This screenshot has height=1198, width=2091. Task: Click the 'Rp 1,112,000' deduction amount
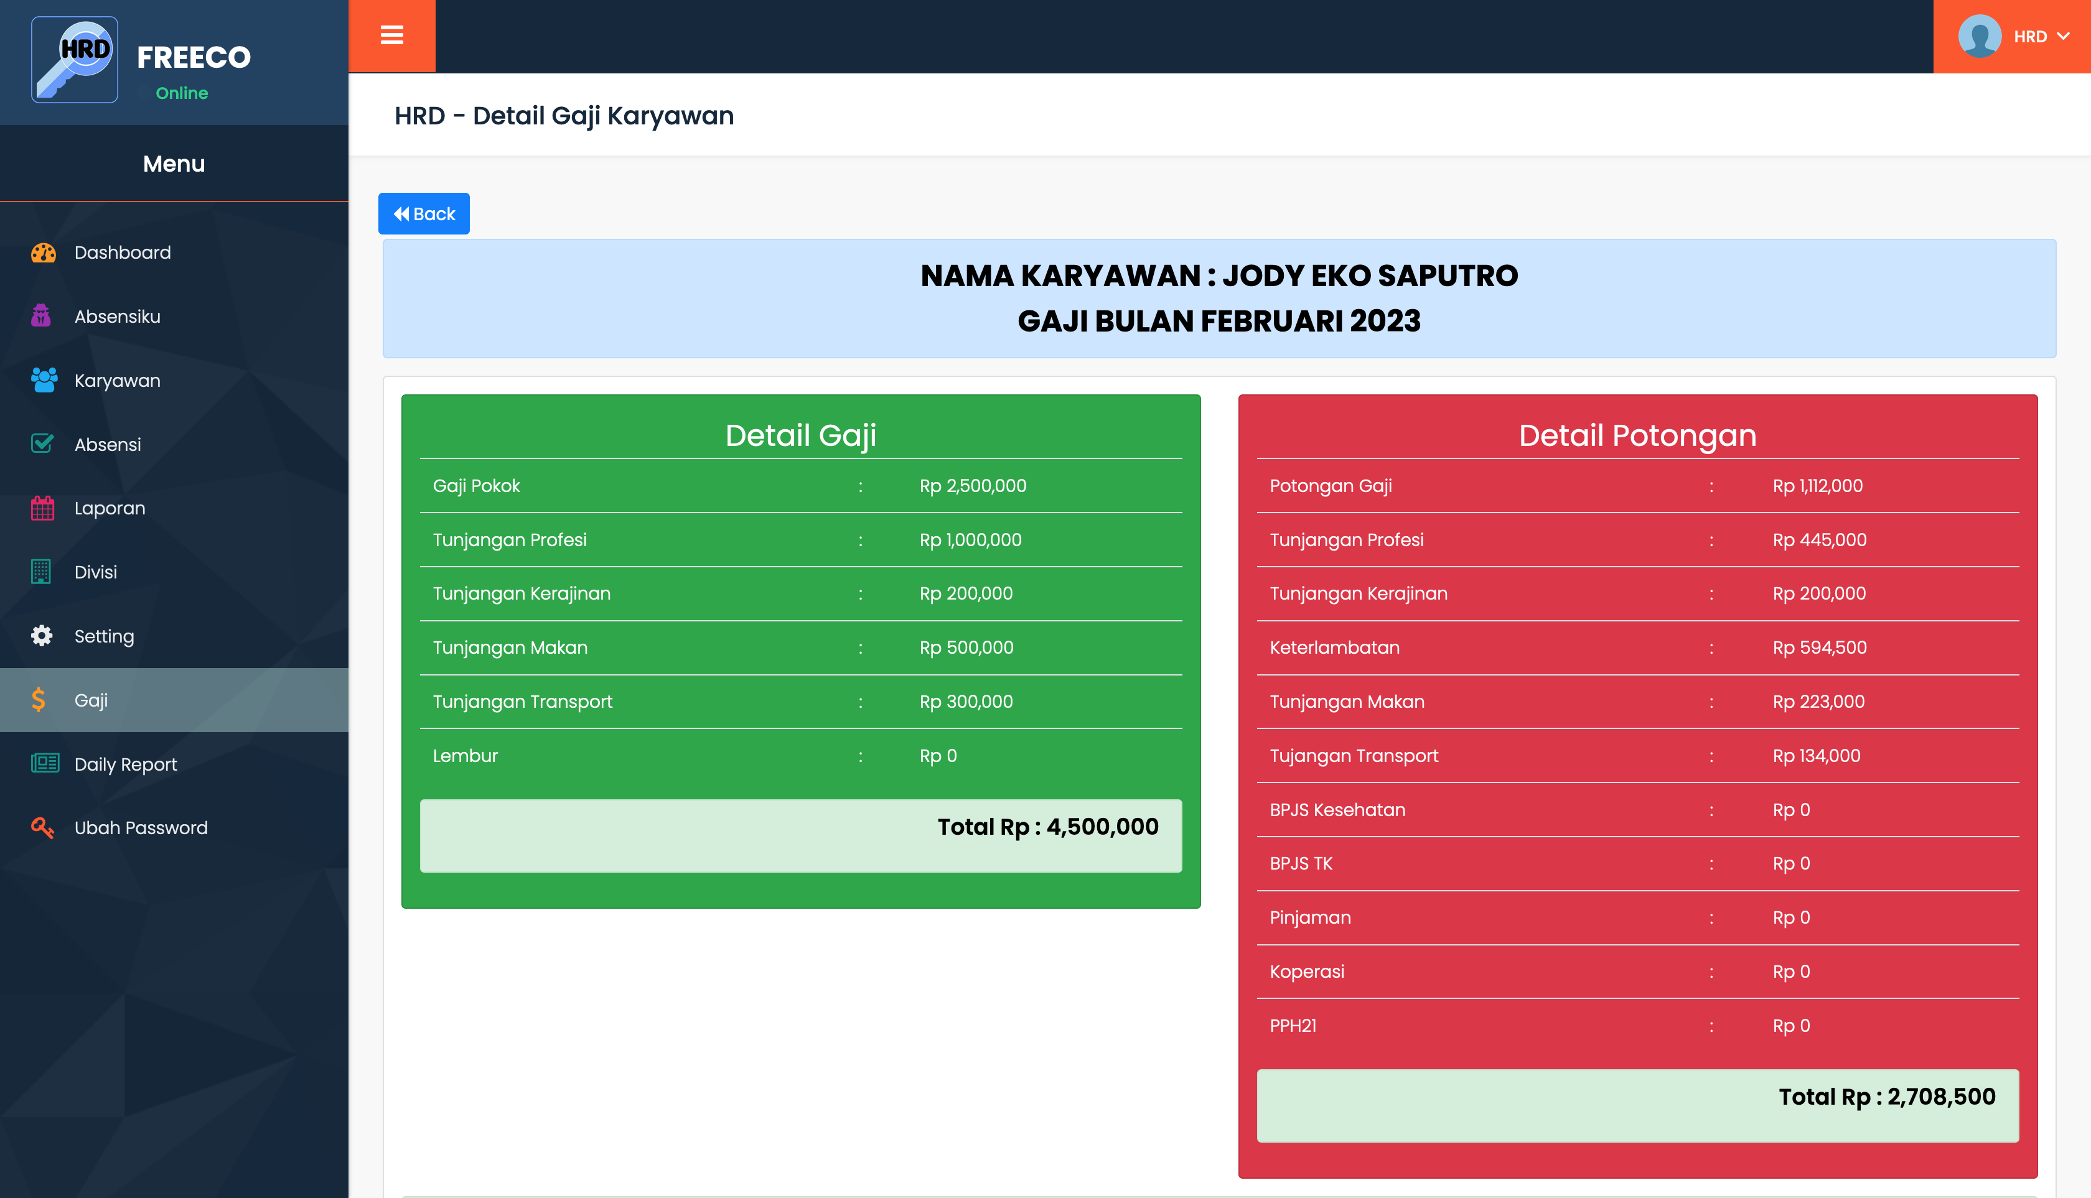[1818, 485]
